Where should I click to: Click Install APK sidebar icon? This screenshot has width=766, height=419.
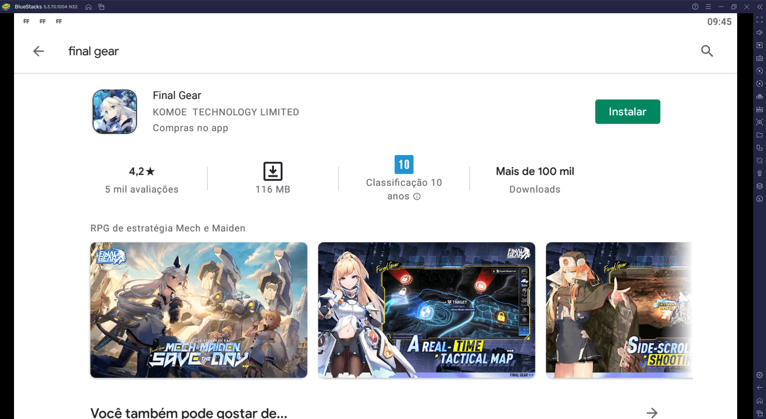tap(760, 109)
